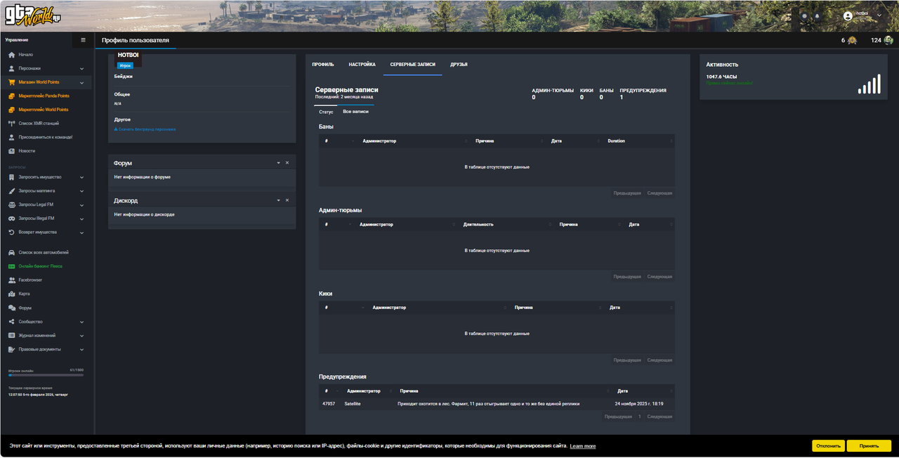Click the Запросы Legal FM scales icon
899x458 pixels.
tap(11, 205)
